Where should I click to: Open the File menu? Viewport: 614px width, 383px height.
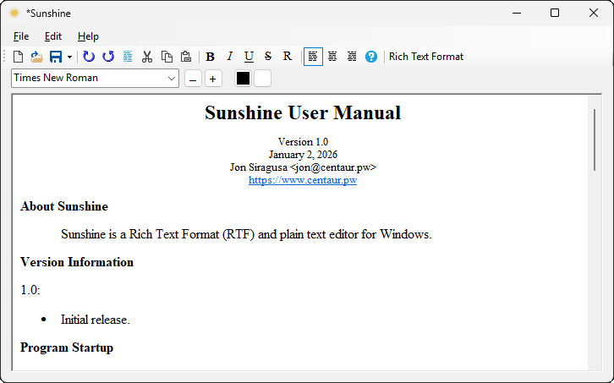pyautogui.click(x=21, y=36)
